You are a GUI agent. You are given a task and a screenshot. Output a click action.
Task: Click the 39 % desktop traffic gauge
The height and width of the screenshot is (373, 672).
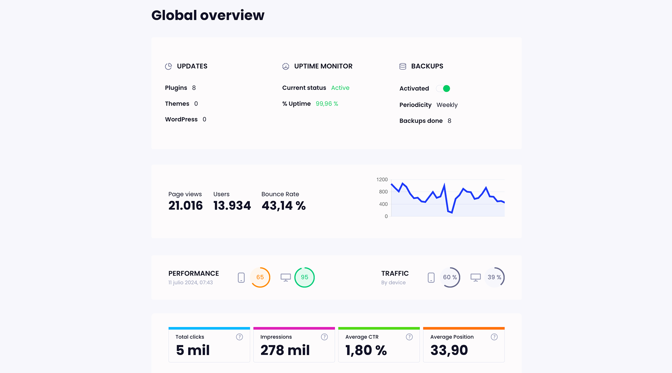click(494, 277)
